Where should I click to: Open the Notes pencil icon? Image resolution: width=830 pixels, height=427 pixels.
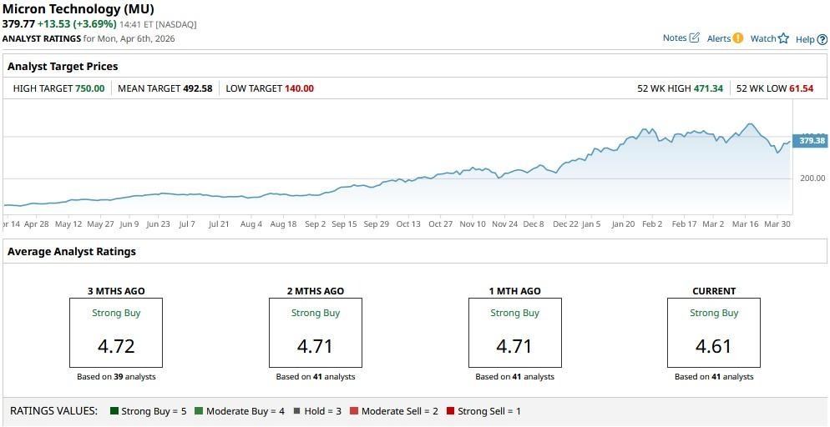(x=695, y=38)
